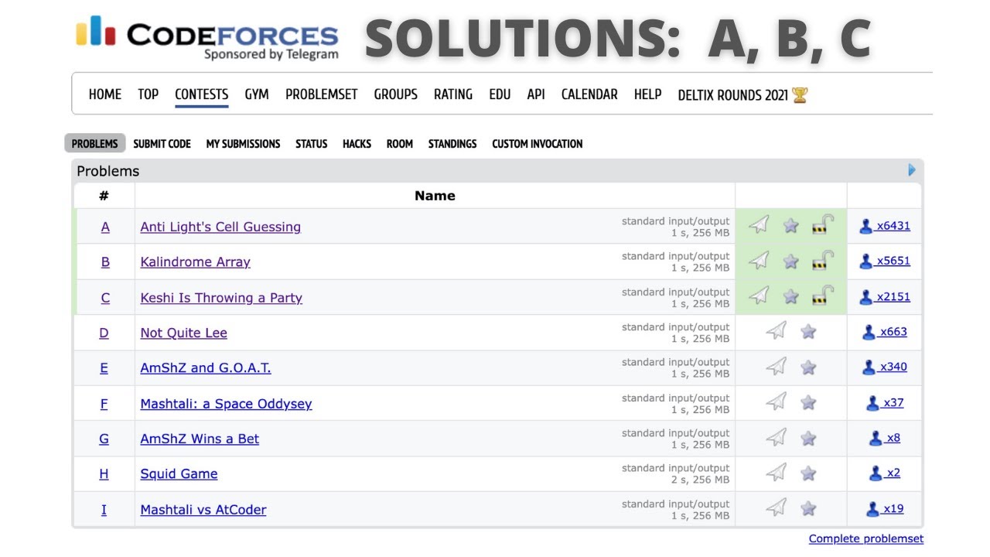Open GROUPS in main menu

[396, 94]
